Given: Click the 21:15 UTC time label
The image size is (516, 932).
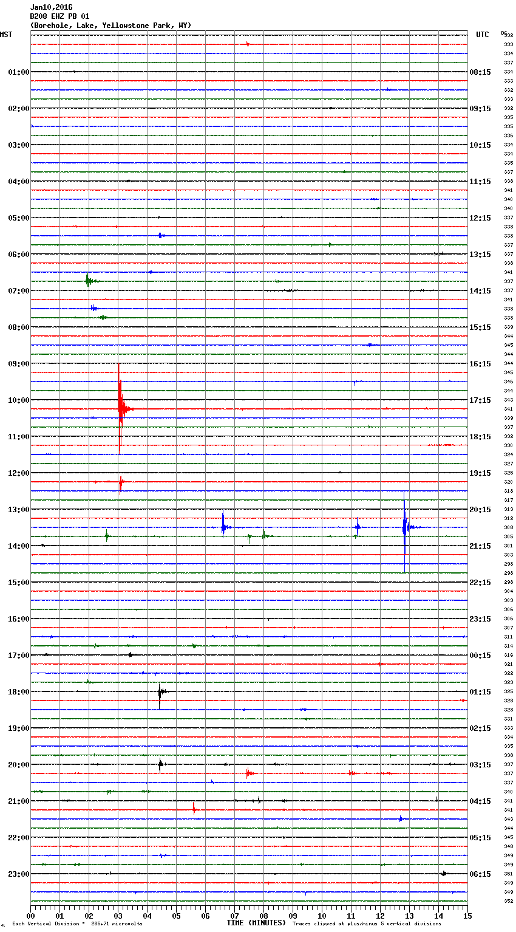Looking at the screenshot, I should tap(480, 546).
